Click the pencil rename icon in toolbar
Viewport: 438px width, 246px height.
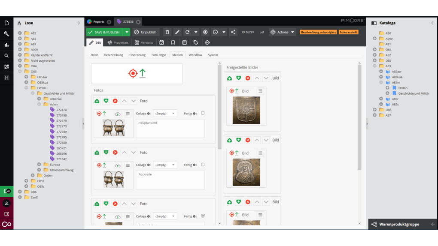tap(177, 32)
